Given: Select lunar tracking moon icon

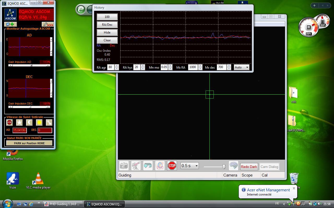Looking at the screenshot, I should pos(29,122).
